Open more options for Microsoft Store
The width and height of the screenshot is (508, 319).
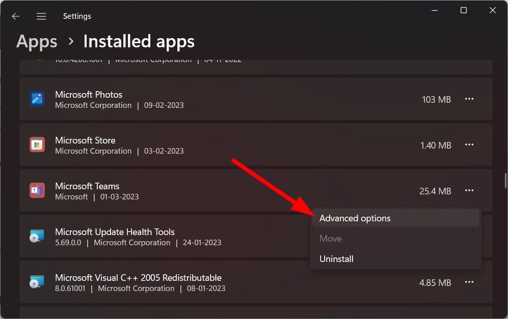point(469,144)
